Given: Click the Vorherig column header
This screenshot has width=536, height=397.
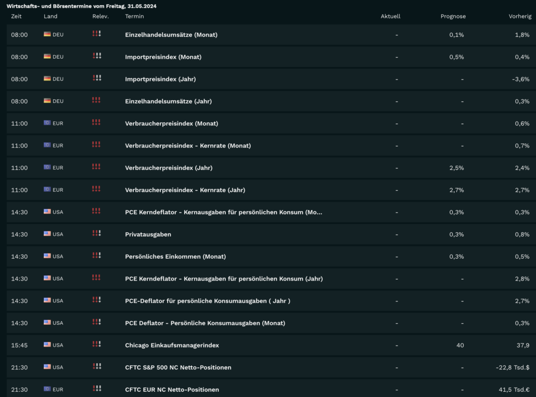Looking at the screenshot, I should pyautogui.click(x=520, y=16).
